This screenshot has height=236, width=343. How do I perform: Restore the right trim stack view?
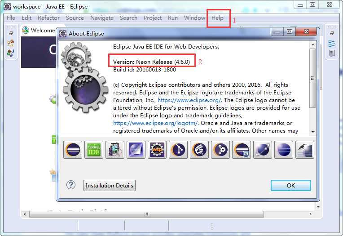(x=332, y=33)
